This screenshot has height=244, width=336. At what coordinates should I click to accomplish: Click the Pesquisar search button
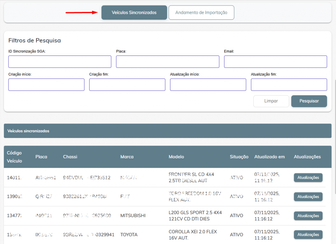(x=309, y=101)
